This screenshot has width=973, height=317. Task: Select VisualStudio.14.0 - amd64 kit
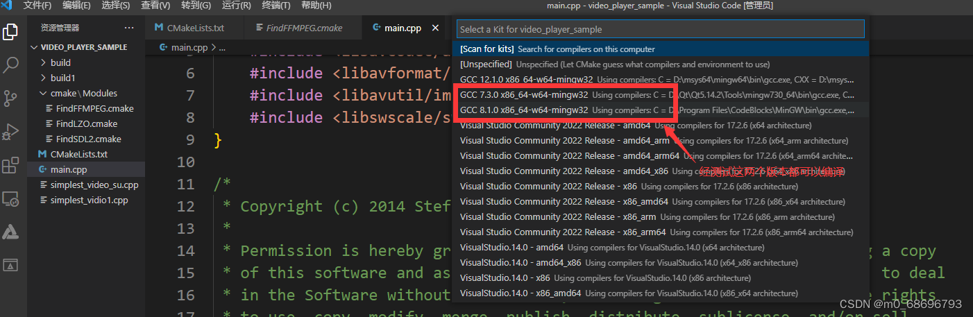coord(661,248)
